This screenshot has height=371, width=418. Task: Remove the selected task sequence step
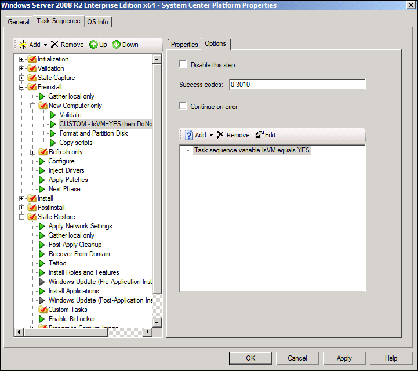pyautogui.click(x=67, y=45)
